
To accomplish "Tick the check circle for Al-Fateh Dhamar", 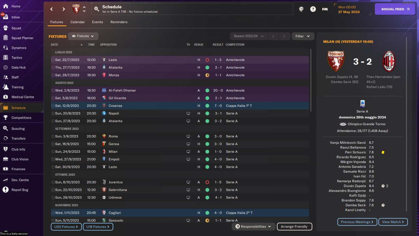I will tap(53, 90).
